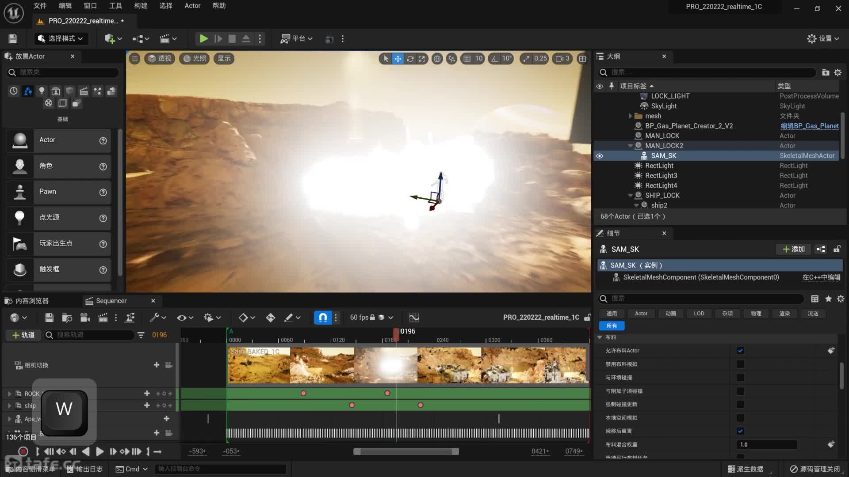
Task: Open the 编辑 menu
Action: tap(65, 6)
